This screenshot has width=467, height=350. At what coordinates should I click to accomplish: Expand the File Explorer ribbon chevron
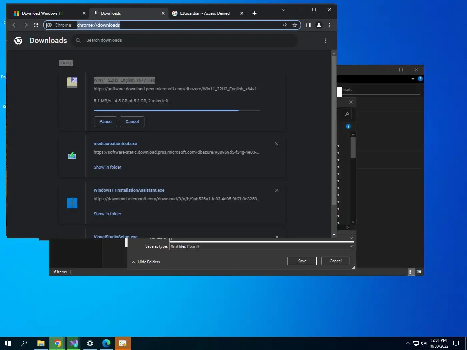pos(413,79)
